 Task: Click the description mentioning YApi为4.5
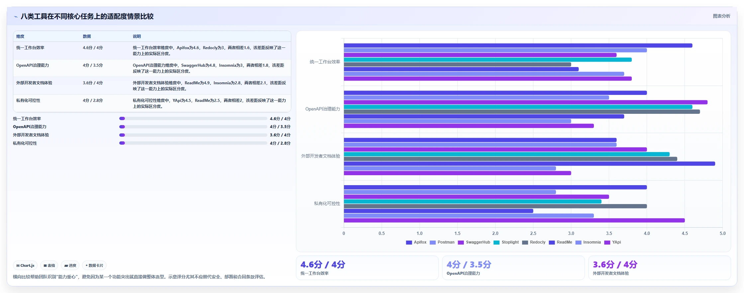(210, 104)
